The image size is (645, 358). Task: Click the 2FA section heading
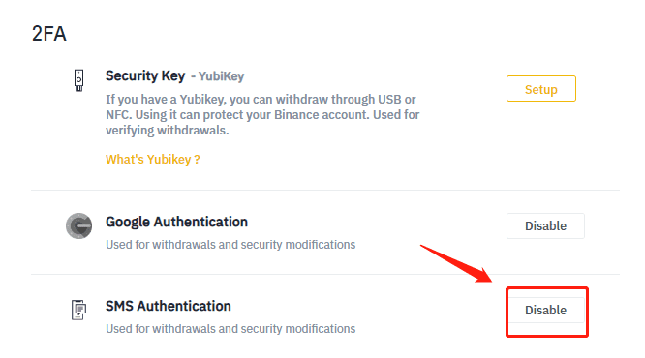tap(49, 33)
